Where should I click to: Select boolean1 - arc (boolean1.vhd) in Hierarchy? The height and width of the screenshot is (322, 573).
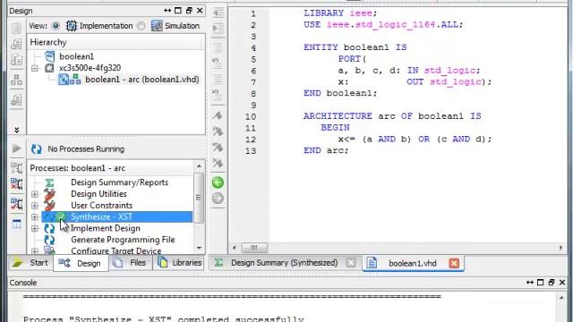pos(142,80)
